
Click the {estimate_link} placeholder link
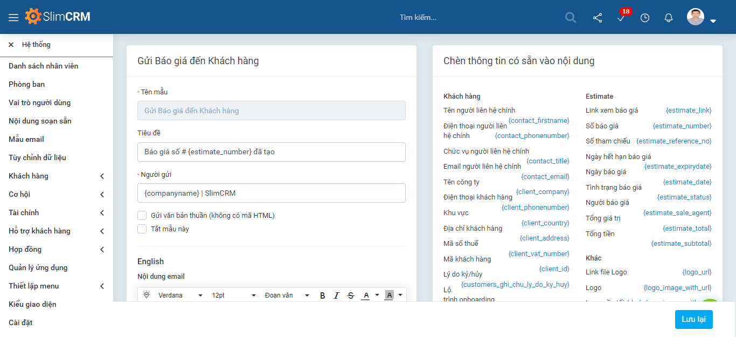point(688,110)
